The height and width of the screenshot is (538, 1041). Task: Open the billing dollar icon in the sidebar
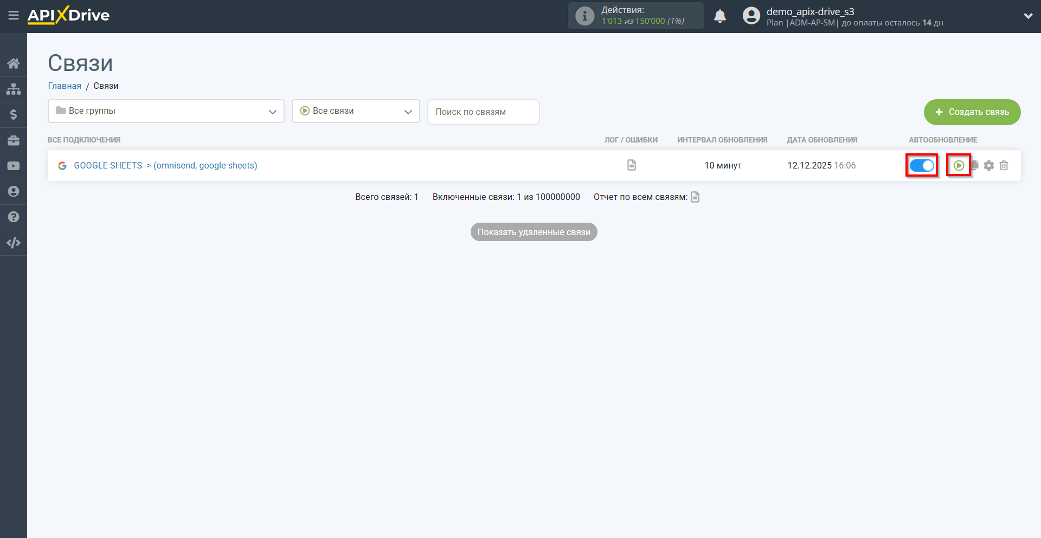pos(13,114)
